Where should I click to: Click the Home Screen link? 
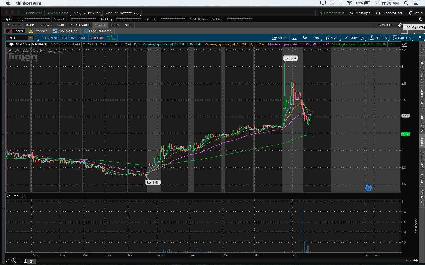(x=331, y=13)
